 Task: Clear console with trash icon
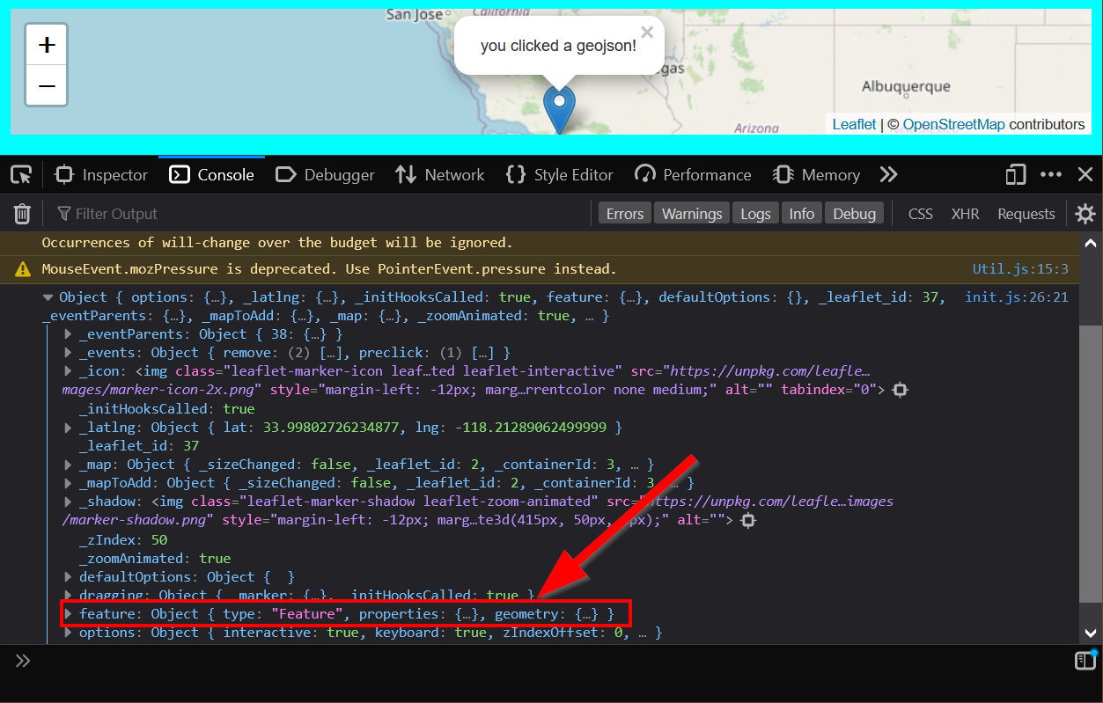coord(23,214)
